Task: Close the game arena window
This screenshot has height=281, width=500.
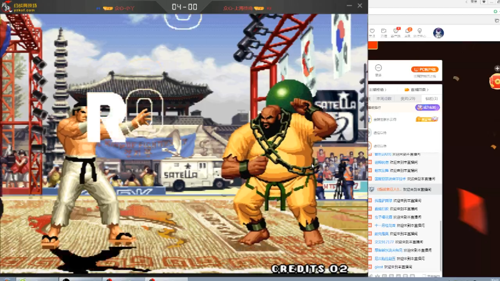Action: point(360,6)
